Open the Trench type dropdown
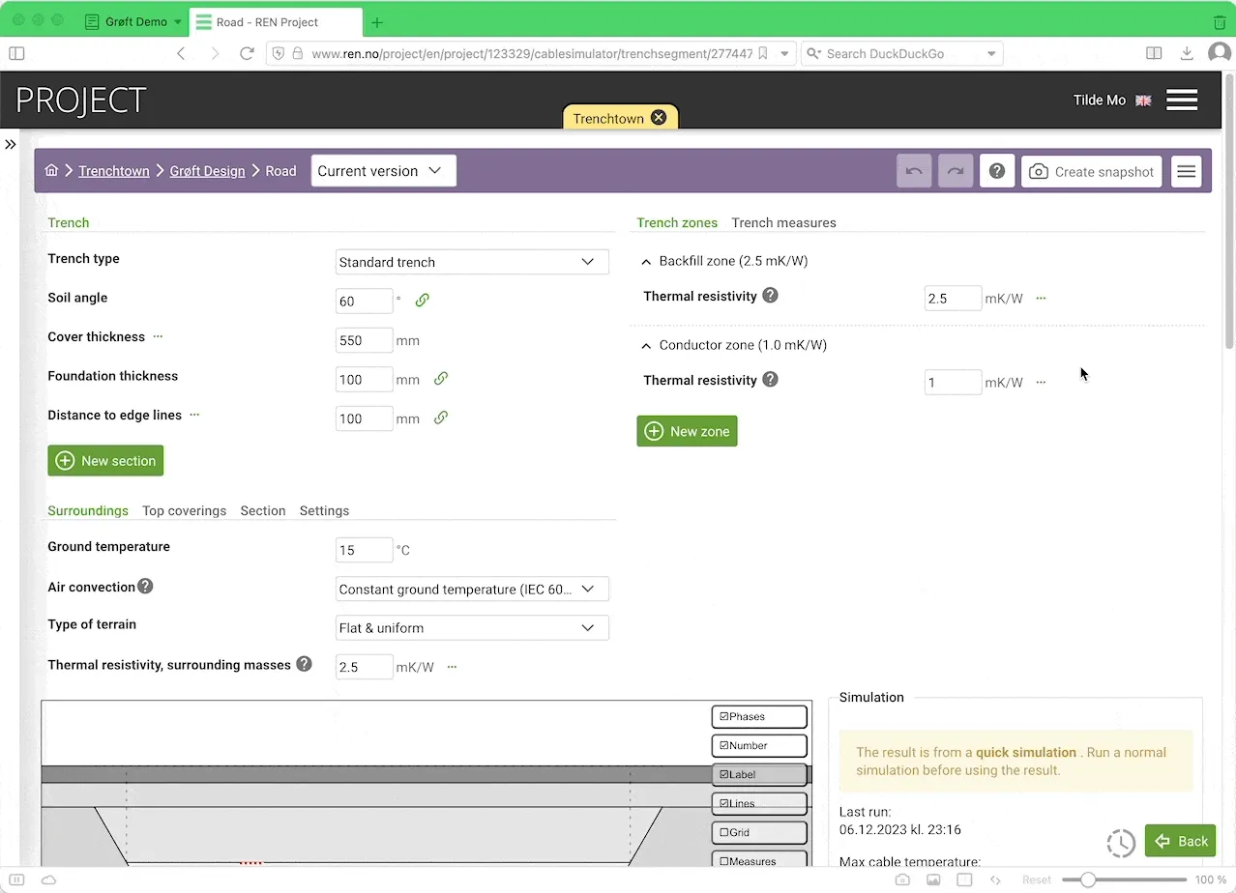The height and width of the screenshot is (893, 1236). point(472,262)
